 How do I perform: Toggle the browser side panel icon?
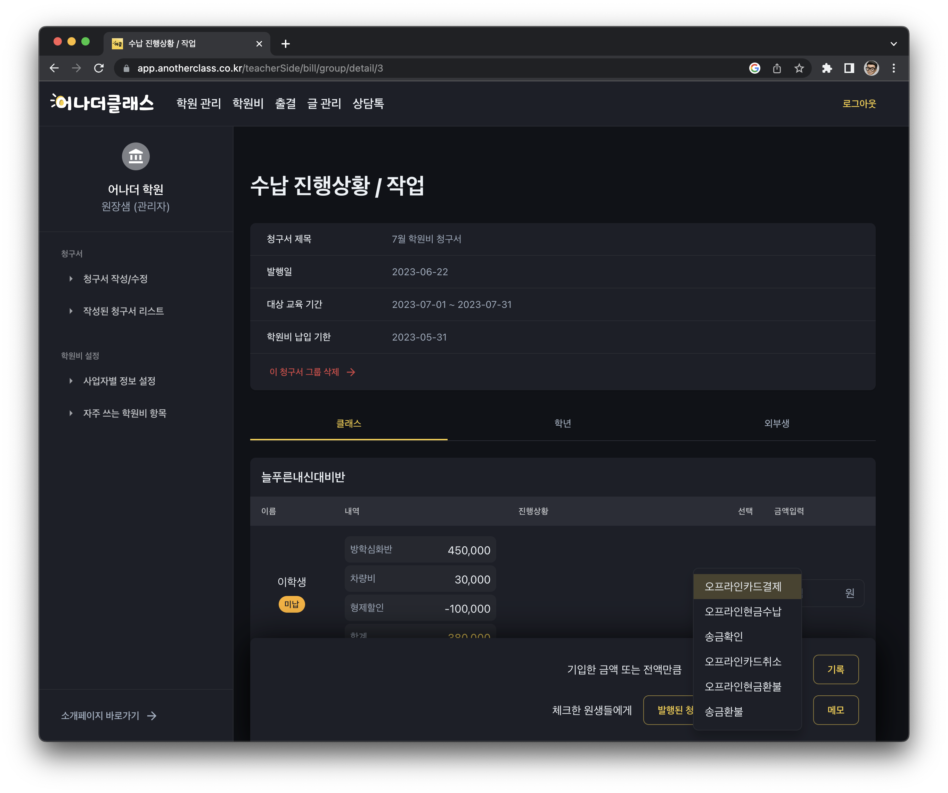coord(849,68)
